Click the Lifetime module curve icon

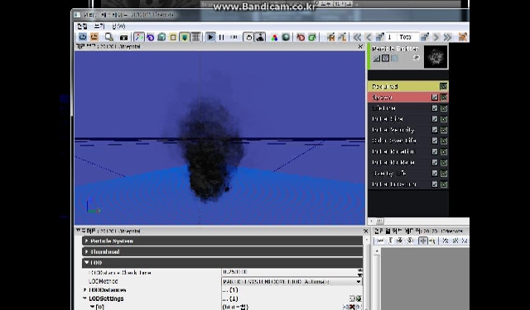tap(444, 108)
